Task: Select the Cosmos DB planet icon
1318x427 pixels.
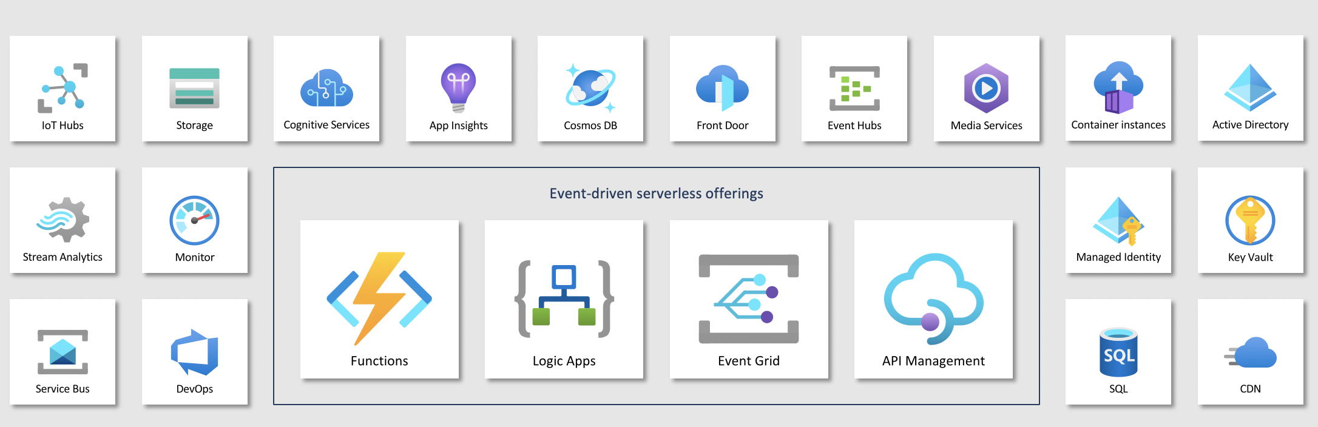Action: click(x=590, y=89)
